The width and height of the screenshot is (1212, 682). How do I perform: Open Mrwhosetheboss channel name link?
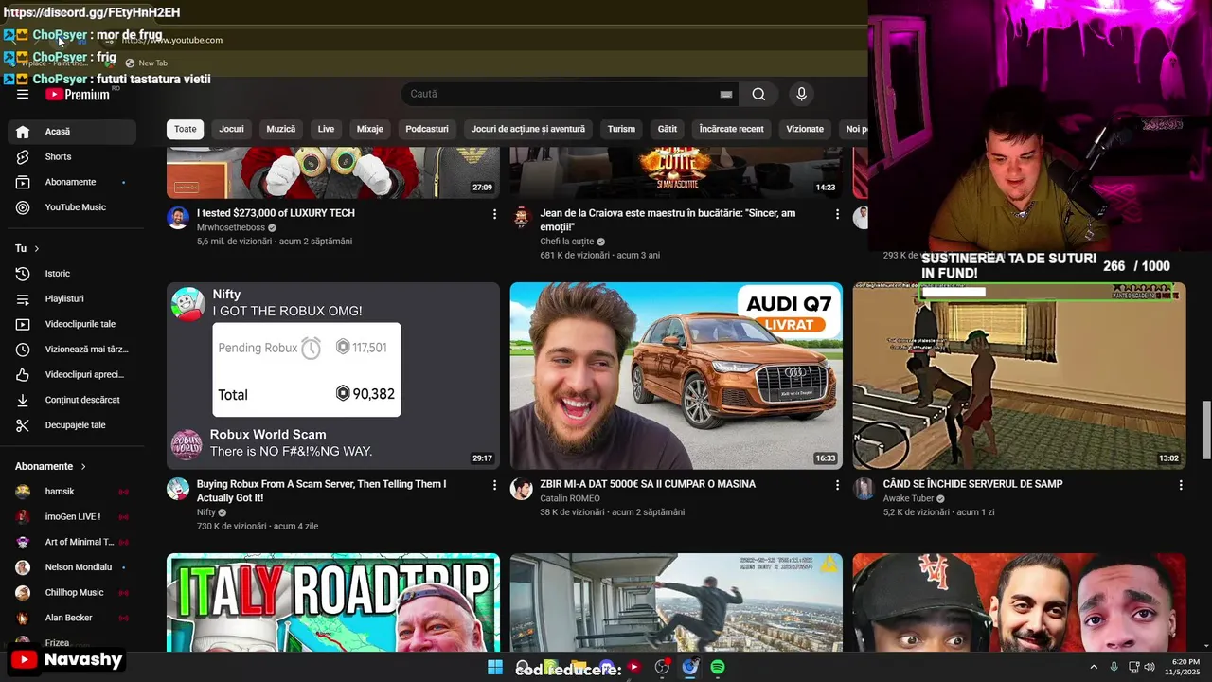[x=231, y=228]
